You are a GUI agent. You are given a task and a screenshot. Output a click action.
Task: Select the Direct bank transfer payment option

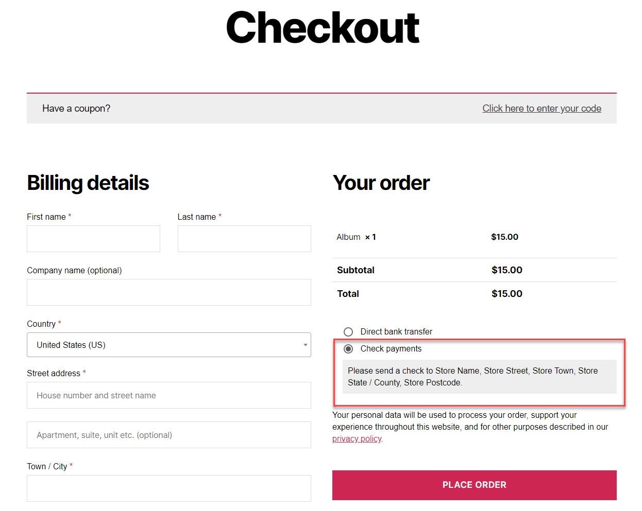[x=348, y=332]
